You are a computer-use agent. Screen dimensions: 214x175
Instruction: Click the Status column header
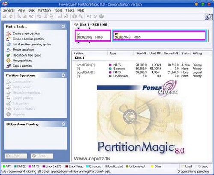pos(185,54)
